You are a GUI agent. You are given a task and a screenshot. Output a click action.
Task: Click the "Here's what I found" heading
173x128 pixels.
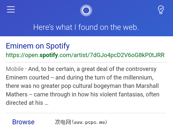(x=86, y=27)
